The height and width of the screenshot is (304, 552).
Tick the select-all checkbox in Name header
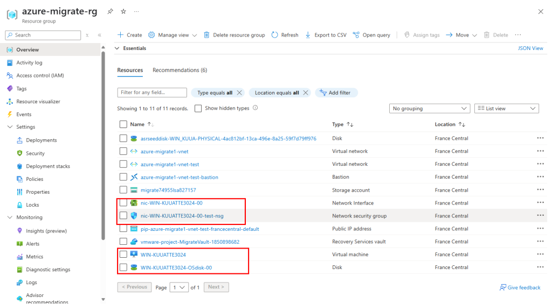[x=123, y=124]
